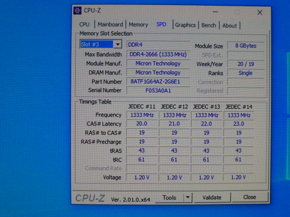
Task: Click the empty Correction field
Action: [246, 82]
